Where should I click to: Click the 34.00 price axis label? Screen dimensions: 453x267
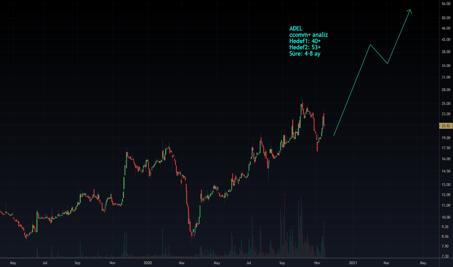coord(446,66)
